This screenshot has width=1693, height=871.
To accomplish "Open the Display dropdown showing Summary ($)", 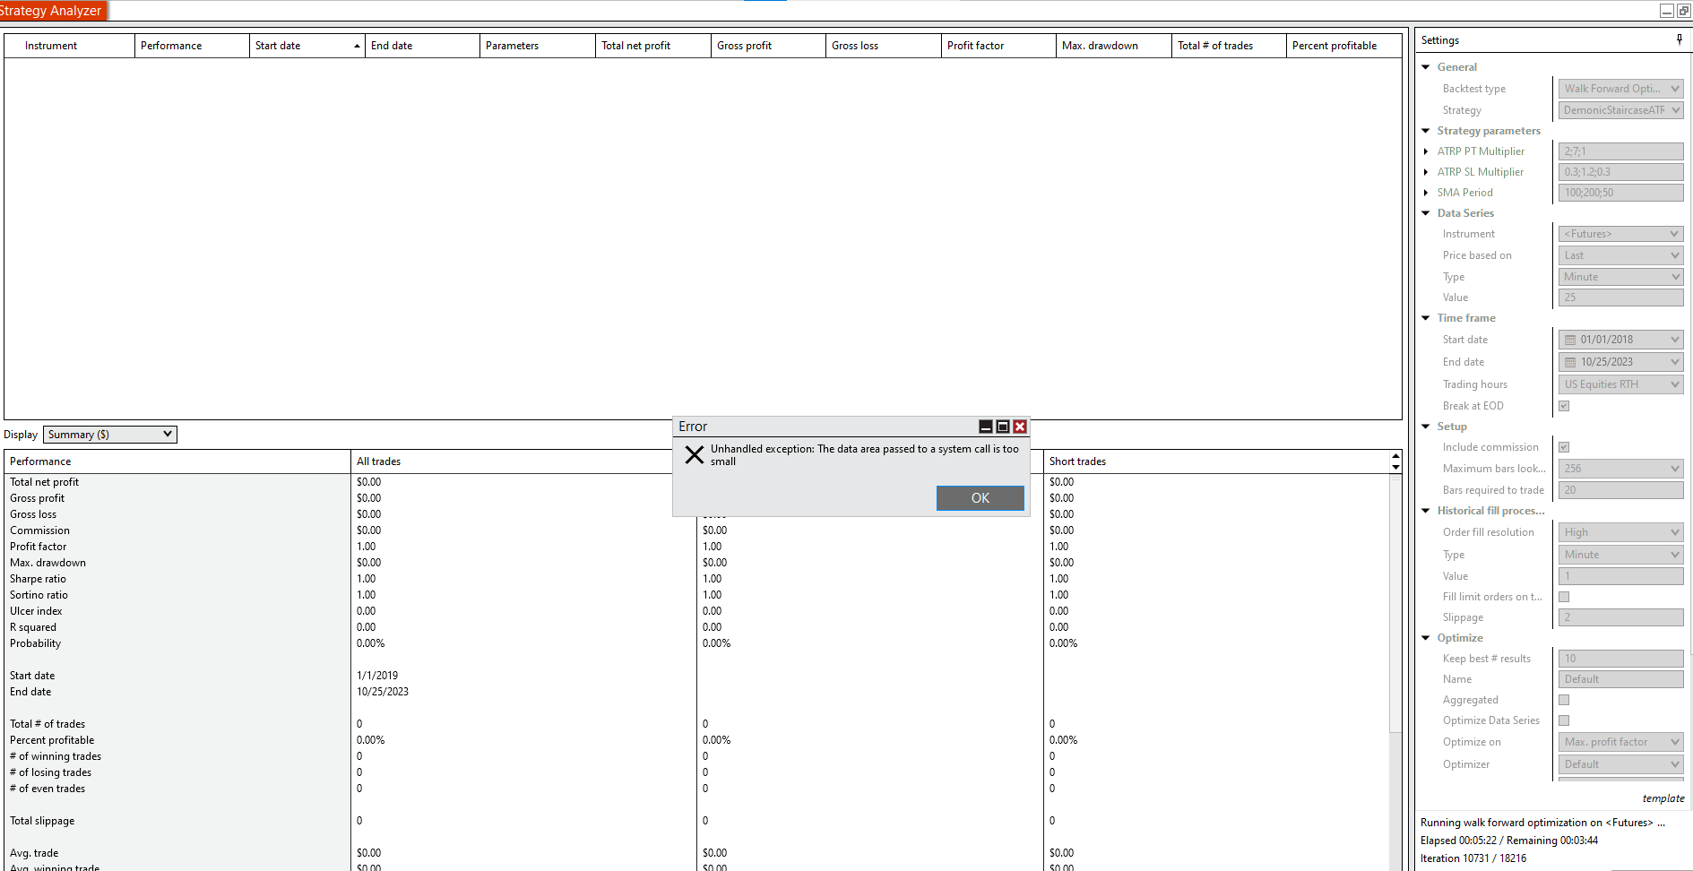I will point(110,435).
